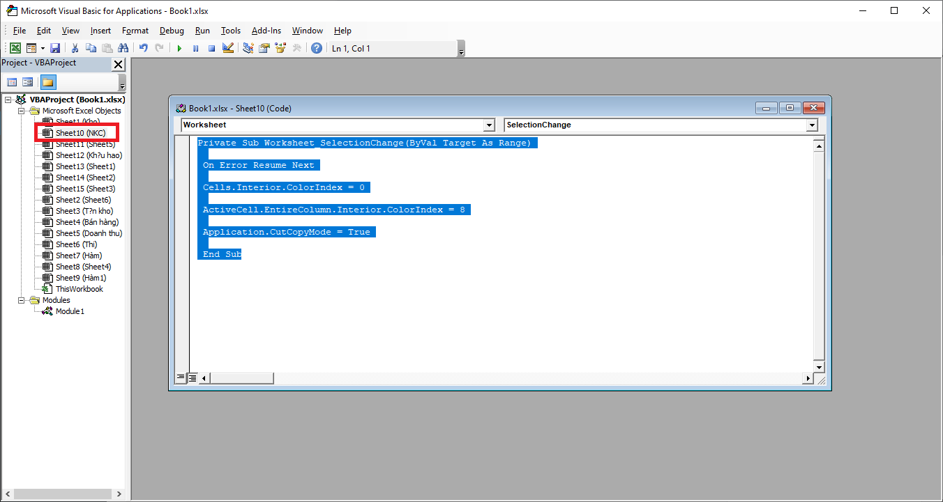The image size is (943, 502).
Task: Close the Project Explorer panel
Action: pyautogui.click(x=118, y=64)
